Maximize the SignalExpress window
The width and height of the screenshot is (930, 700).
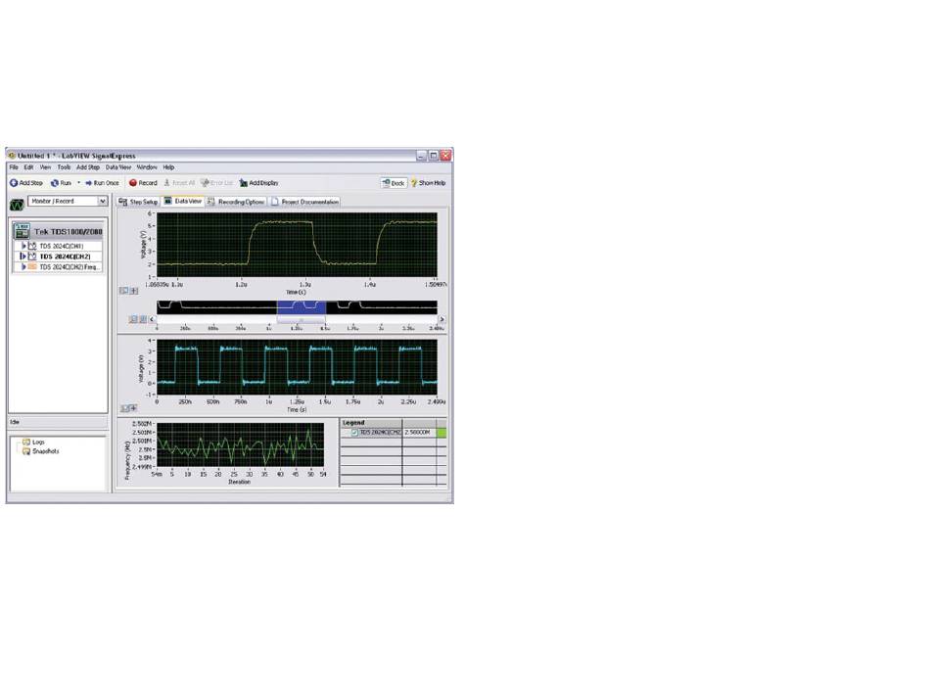(434, 156)
